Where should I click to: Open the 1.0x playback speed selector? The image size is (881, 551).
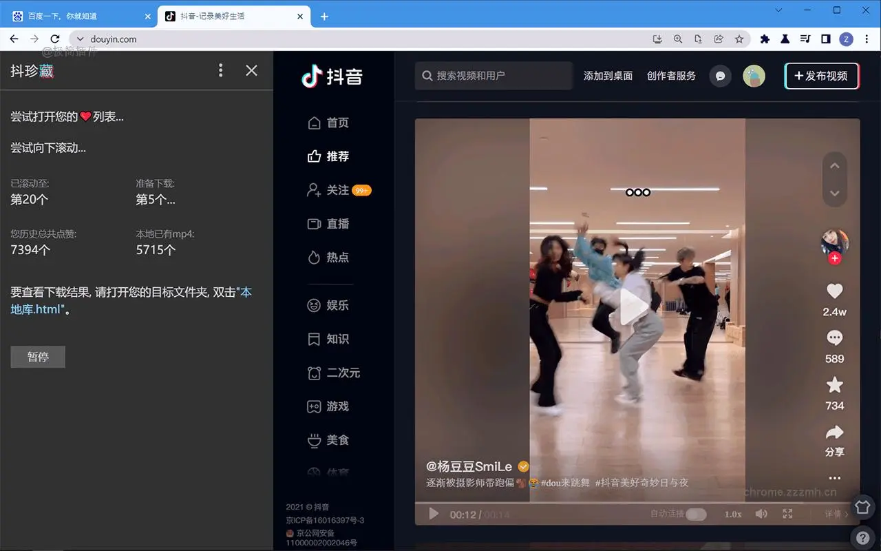pos(734,514)
